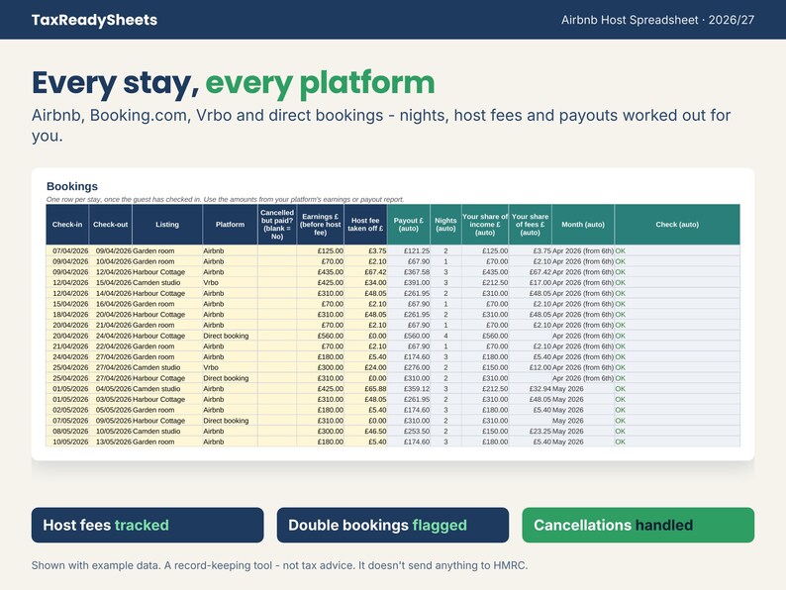Click the 'Check (auto)' column header
This screenshot has width=786, height=590.
pyautogui.click(x=677, y=225)
